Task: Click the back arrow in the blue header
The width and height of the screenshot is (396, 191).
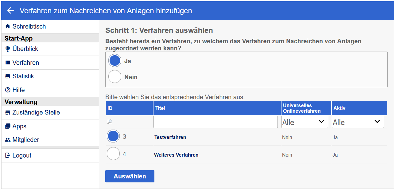Action: (10, 10)
